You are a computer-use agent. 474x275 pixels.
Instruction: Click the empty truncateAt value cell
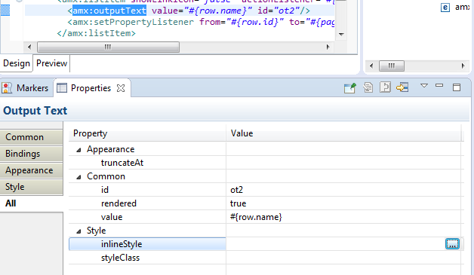tap(343, 163)
